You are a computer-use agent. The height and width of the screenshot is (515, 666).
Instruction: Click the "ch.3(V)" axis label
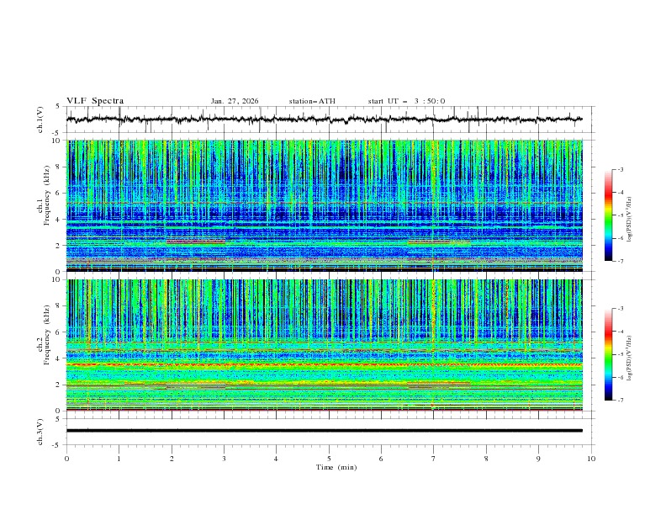click(40, 432)
